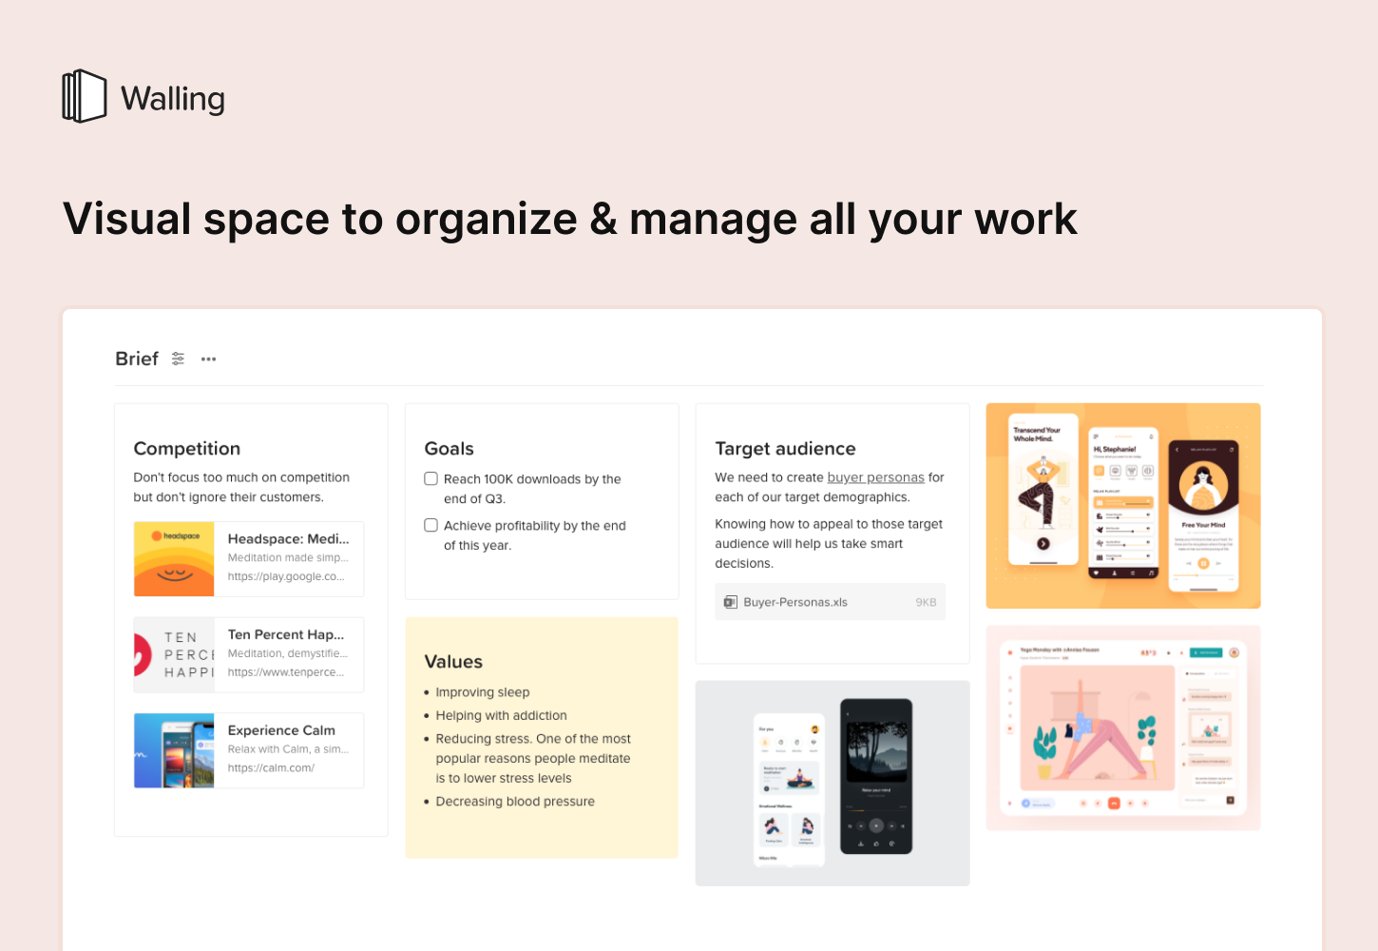Select the Target audience card heading
1378x951 pixels.
pos(785,449)
